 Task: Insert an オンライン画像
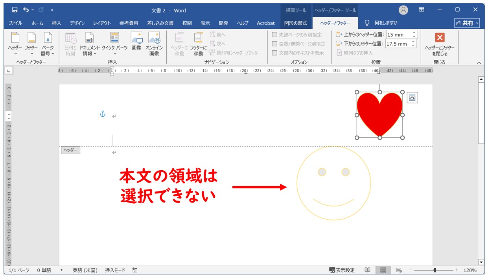pos(154,44)
